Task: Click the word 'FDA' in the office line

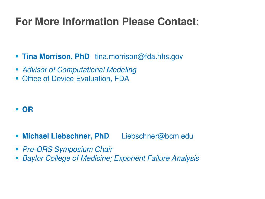Action: [122, 79]
